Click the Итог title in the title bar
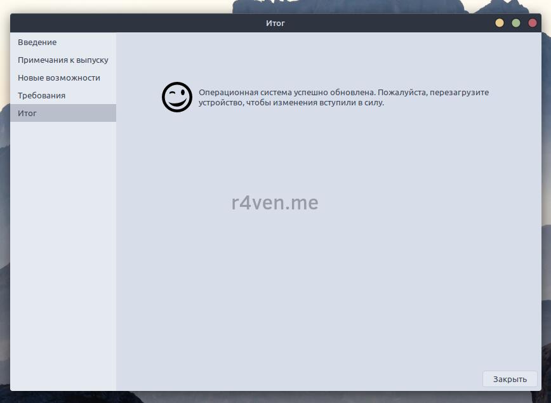 (x=275, y=23)
